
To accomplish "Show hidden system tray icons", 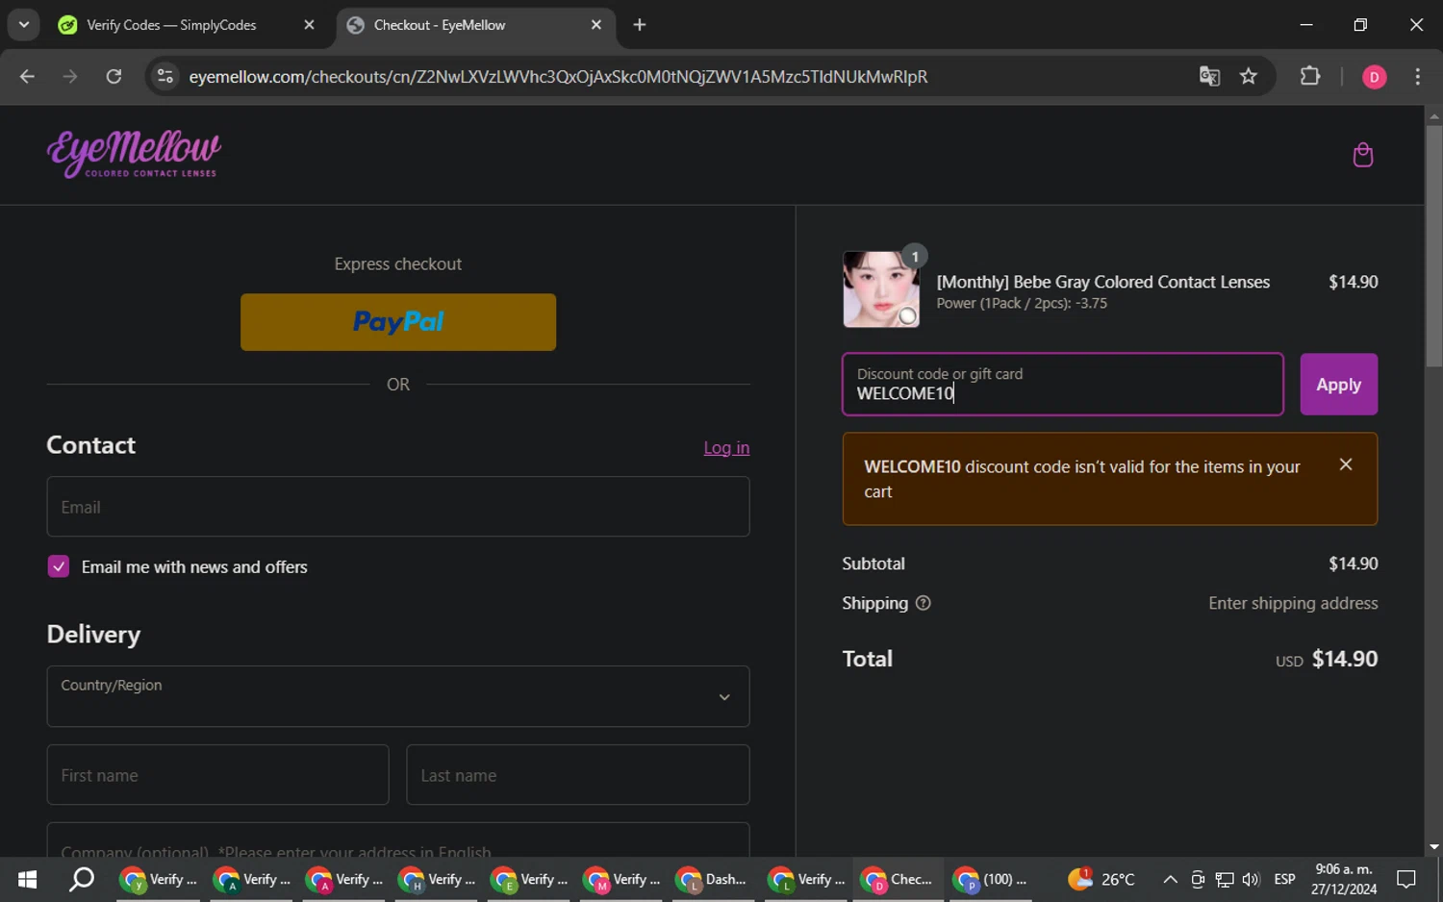I will (1170, 879).
